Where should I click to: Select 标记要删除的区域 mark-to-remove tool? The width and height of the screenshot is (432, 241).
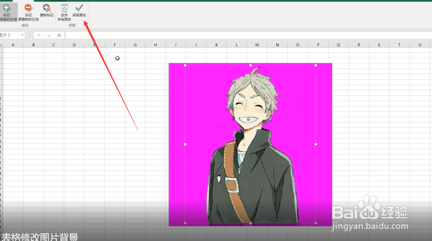coord(29,13)
